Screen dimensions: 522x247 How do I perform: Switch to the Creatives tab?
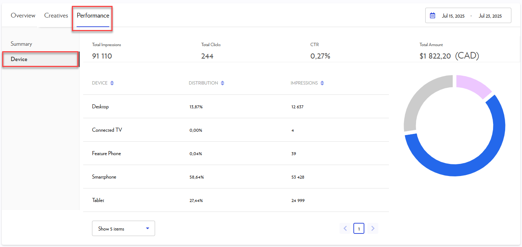pyautogui.click(x=56, y=16)
